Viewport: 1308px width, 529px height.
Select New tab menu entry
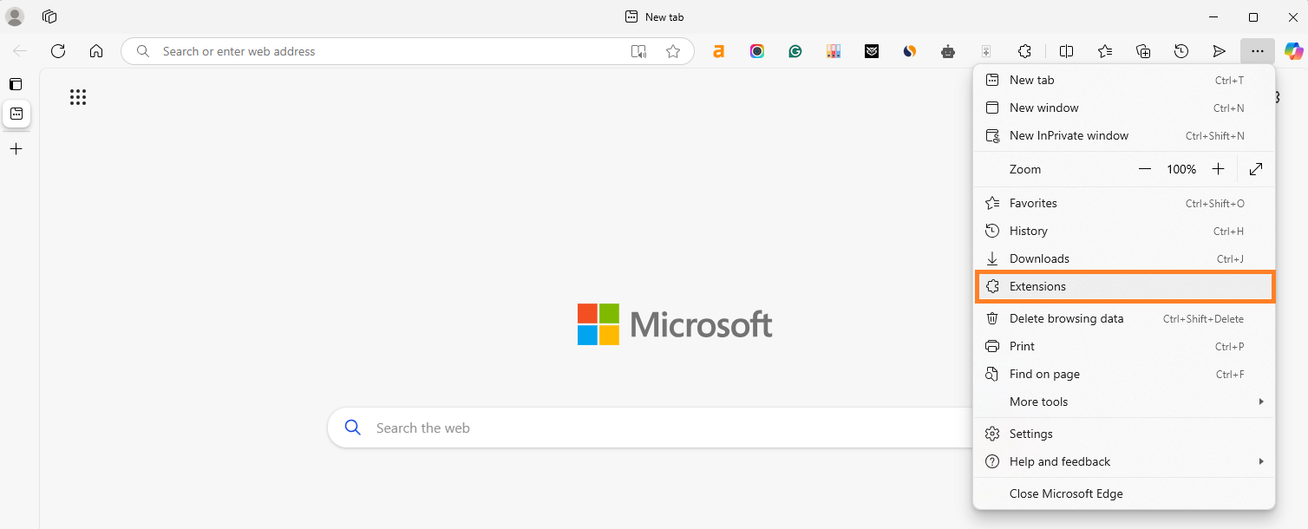coord(1124,80)
